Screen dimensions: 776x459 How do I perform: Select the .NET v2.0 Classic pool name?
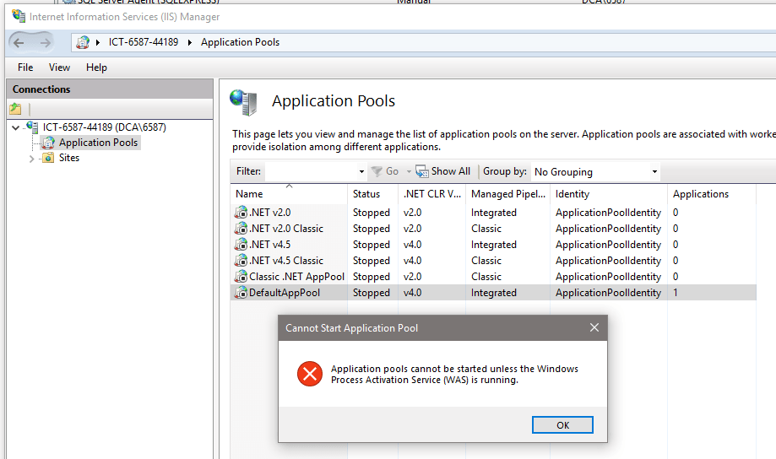[x=286, y=229]
